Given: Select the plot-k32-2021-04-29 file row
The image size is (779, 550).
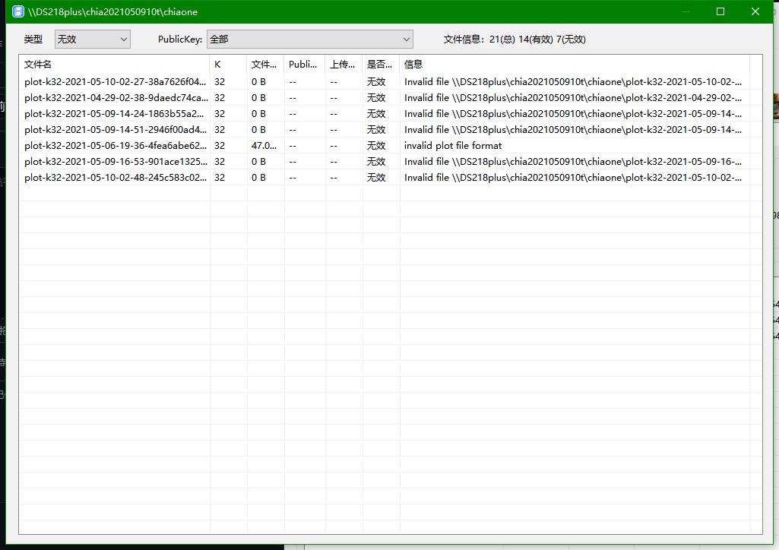Looking at the screenshot, I should pyautogui.click(x=114, y=97).
